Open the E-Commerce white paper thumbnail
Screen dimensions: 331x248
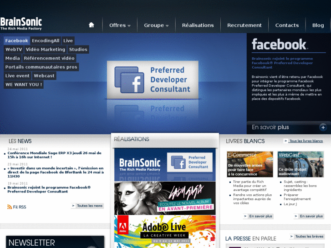click(250, 164)
